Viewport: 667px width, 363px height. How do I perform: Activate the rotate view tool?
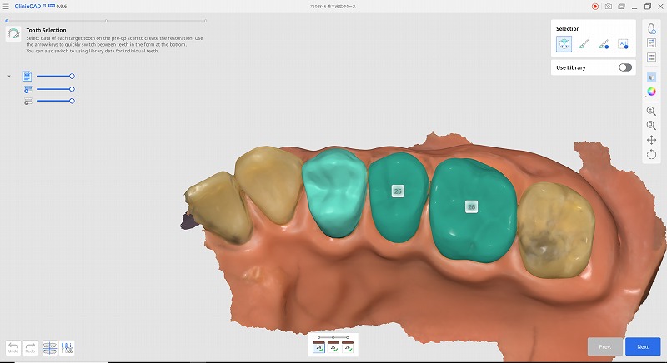pos(651,154)
